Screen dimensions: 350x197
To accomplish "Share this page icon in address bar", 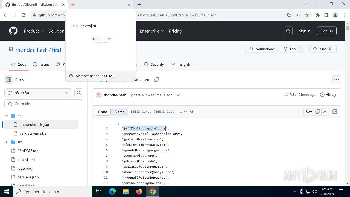I will pos(298,15).
